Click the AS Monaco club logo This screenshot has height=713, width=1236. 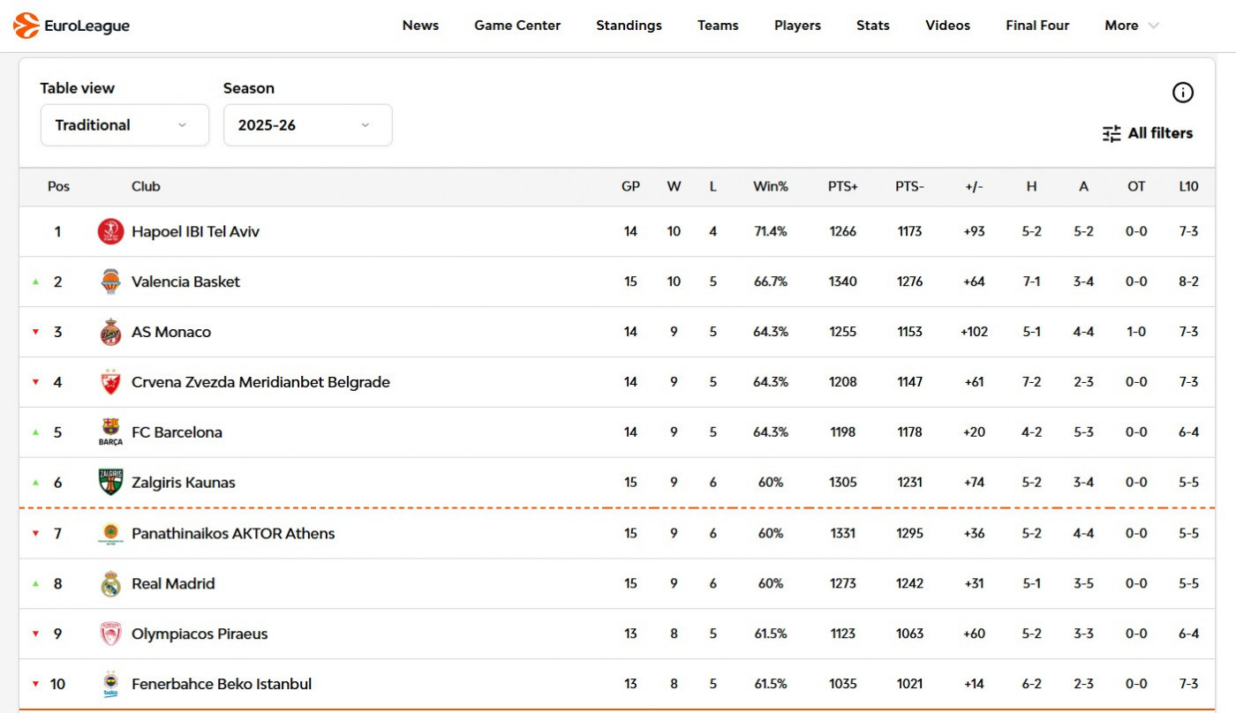[110, 333]
